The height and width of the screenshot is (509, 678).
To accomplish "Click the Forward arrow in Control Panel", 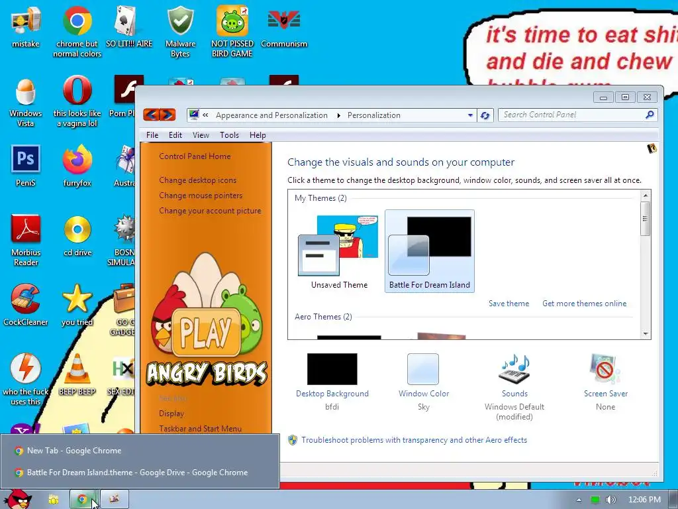I will click(168, 115).
